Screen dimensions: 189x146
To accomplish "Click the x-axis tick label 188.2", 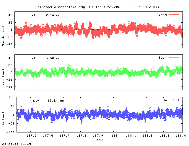I will tap(148, 135).
